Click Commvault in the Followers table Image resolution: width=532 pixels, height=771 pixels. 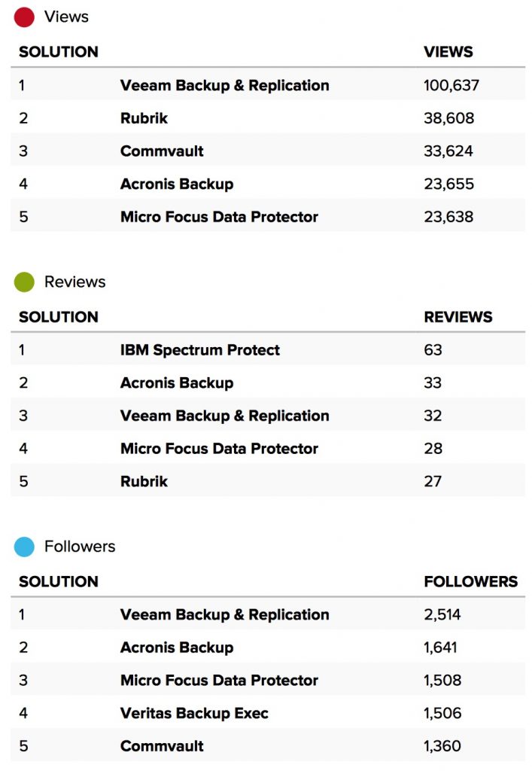click(162, 746)
